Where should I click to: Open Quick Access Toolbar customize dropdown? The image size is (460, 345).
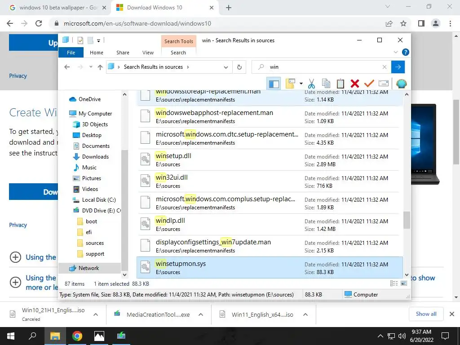click(98, 41)
